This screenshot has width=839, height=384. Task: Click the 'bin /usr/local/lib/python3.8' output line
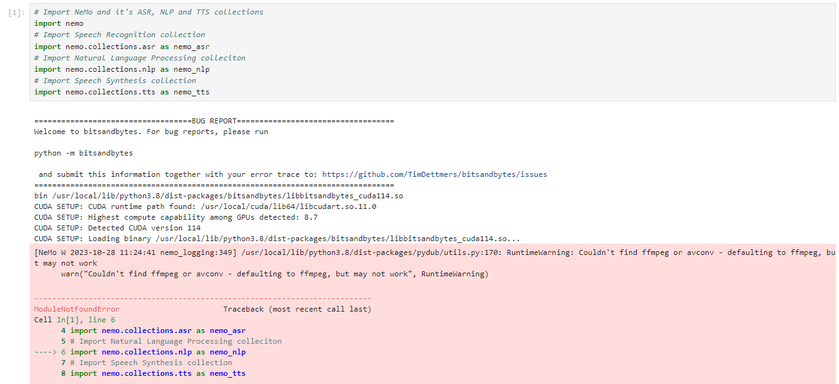(219, 196)
